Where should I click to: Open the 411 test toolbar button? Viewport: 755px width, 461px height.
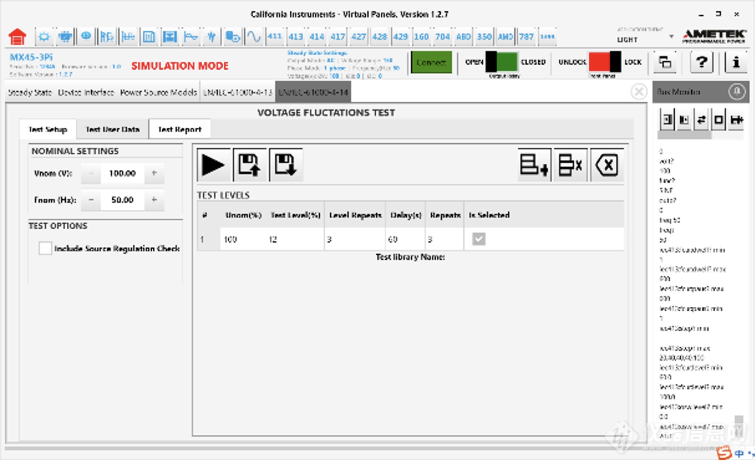point(274,37)
